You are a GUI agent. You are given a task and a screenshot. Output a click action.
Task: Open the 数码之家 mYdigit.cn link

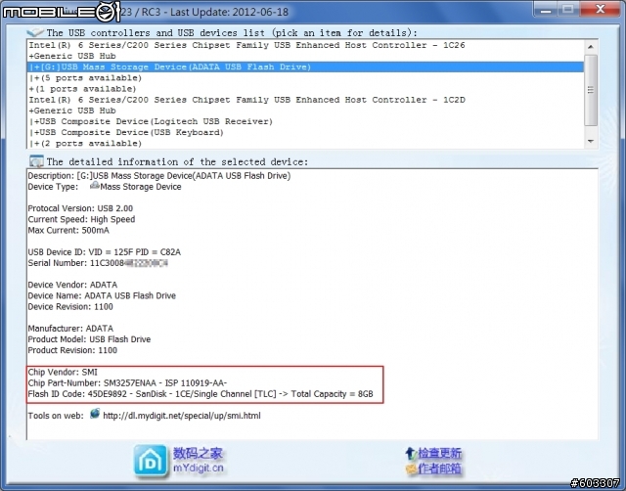pos(198,461)
